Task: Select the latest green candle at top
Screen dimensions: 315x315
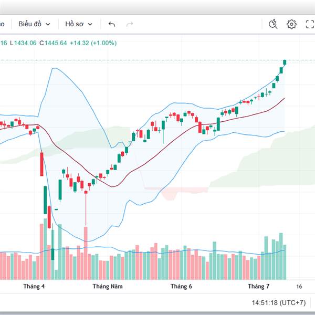Action: [x=285, y=62]
